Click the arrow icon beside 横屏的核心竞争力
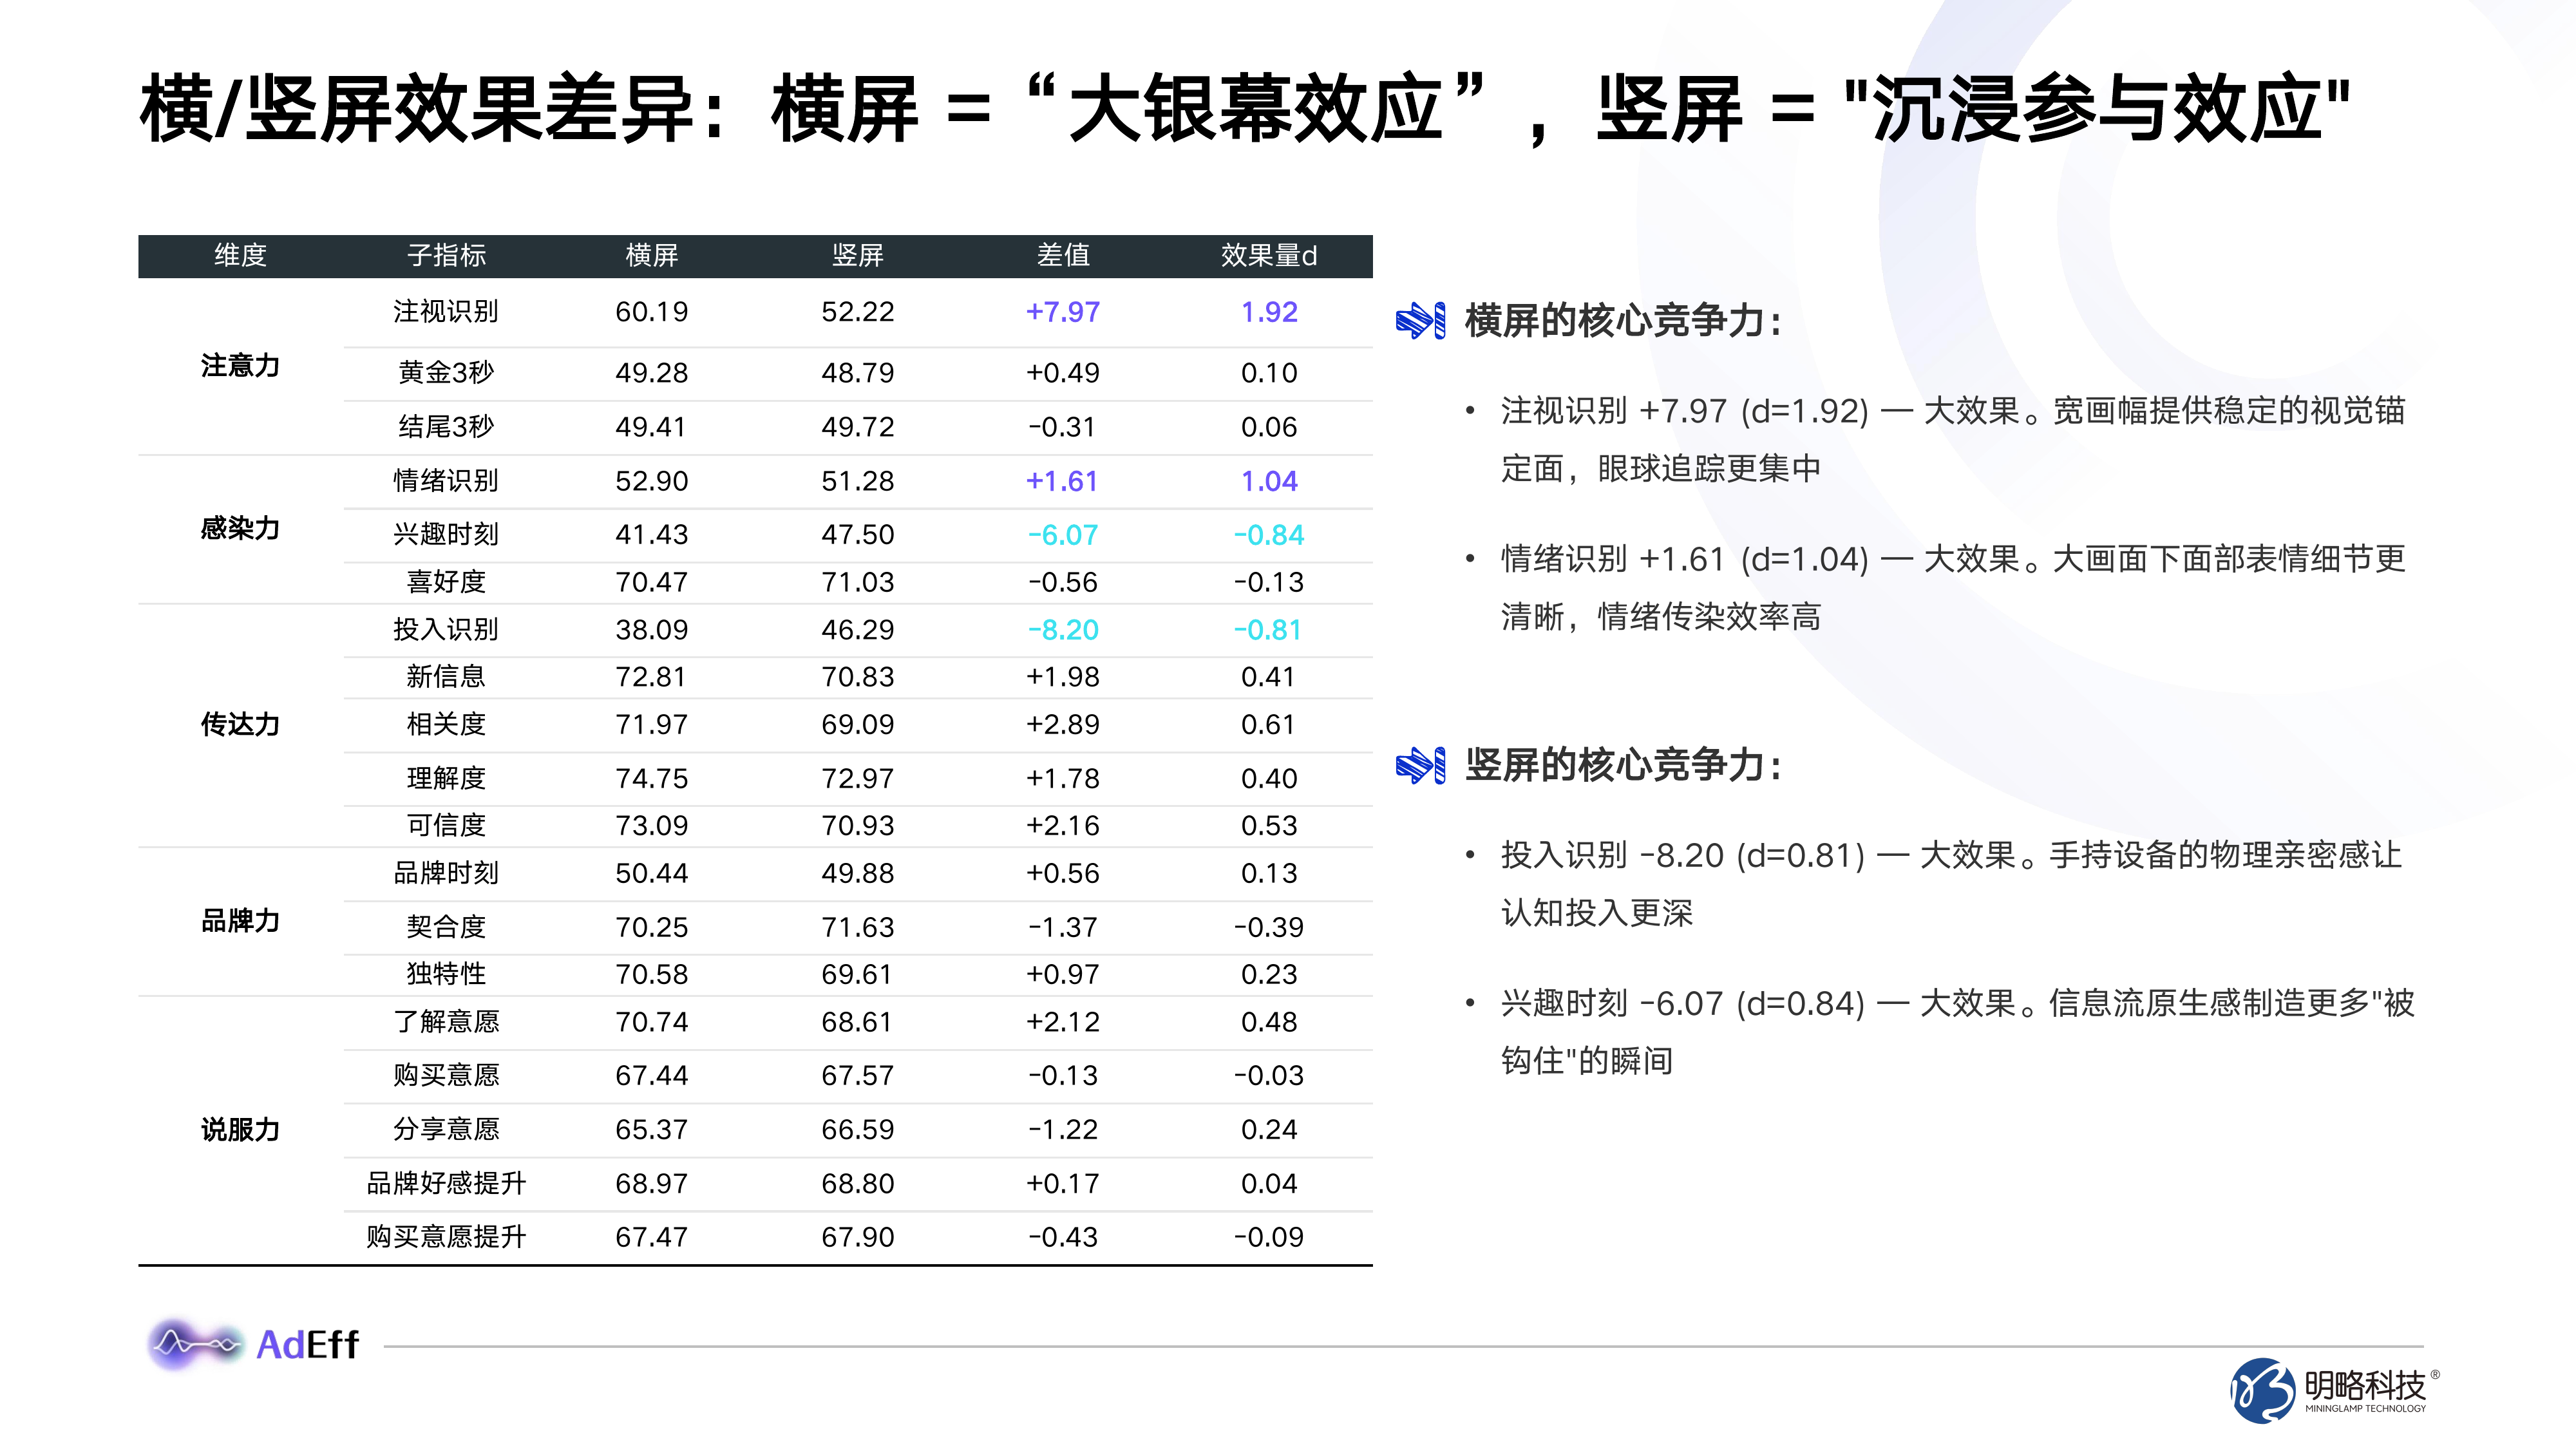 click(x=1420, y=321)
